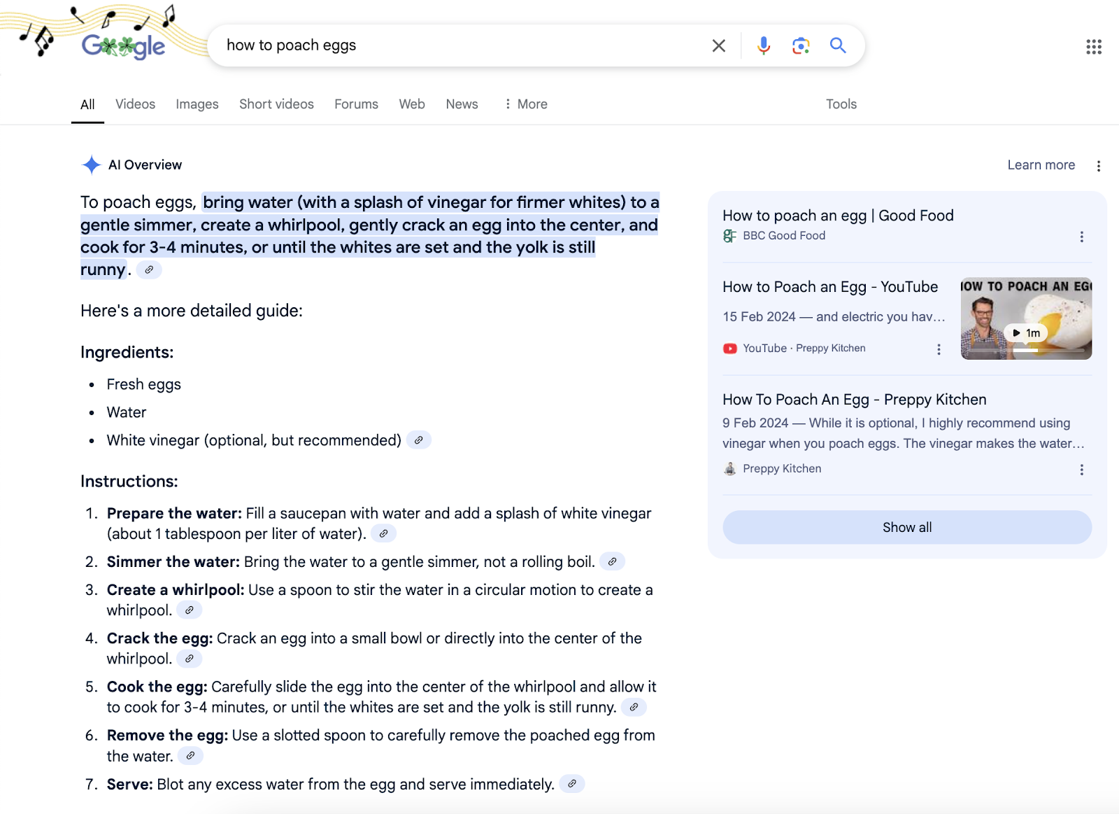Viewport: 1119px width, 814px height.
Task: Open AI Overview three-dot options menu
Action: click(1099, 166)
